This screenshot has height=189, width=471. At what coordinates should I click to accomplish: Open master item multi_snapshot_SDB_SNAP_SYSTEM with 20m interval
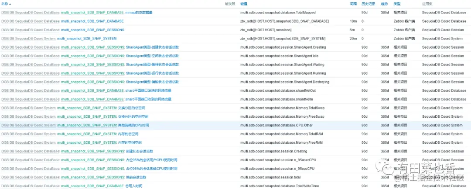tap(87, 39)
